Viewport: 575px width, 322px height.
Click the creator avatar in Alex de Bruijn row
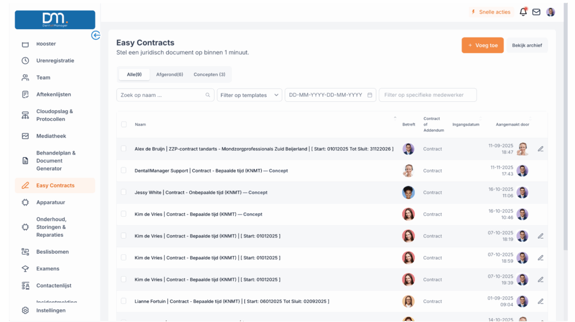click(x=522, y=149)
